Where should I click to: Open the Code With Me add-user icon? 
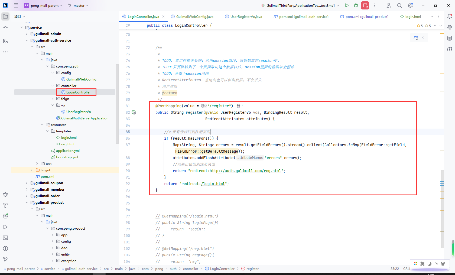coord(389,5)
